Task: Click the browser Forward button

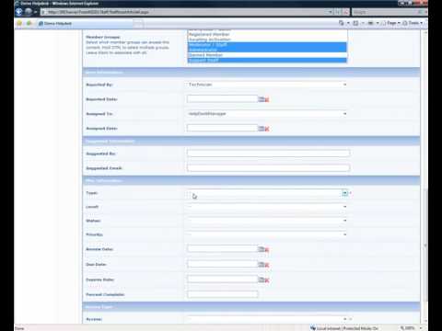Action: point(29,12)
